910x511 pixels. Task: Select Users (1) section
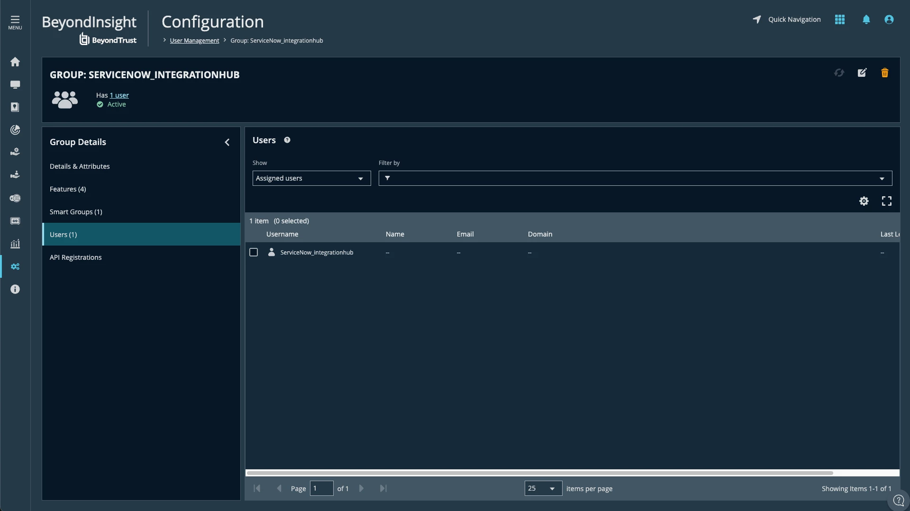tap(141, 235)
